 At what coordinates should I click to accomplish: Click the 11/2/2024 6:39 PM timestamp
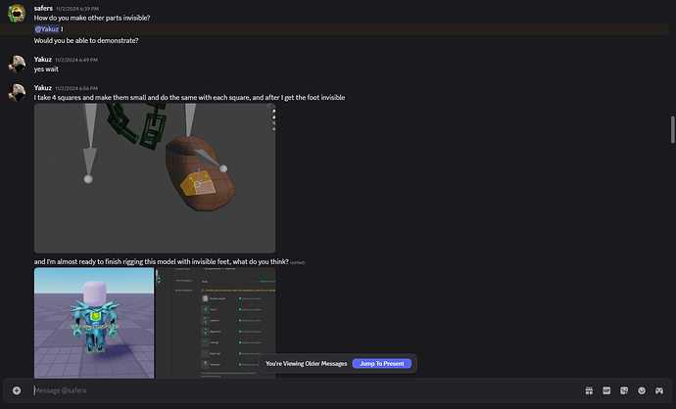tap(77, 9)
